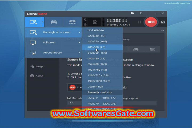Toggle the microphone icon
This screenshot has width=192, height=128.
click(85, 24)
